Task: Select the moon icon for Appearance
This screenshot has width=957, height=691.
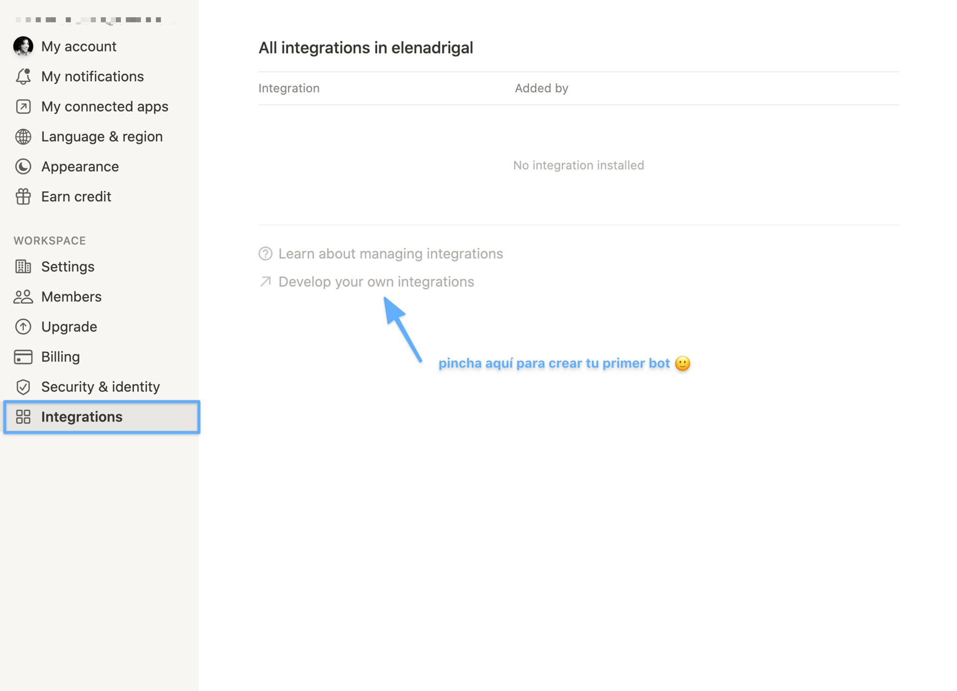Action: click(x=23, y=167)
